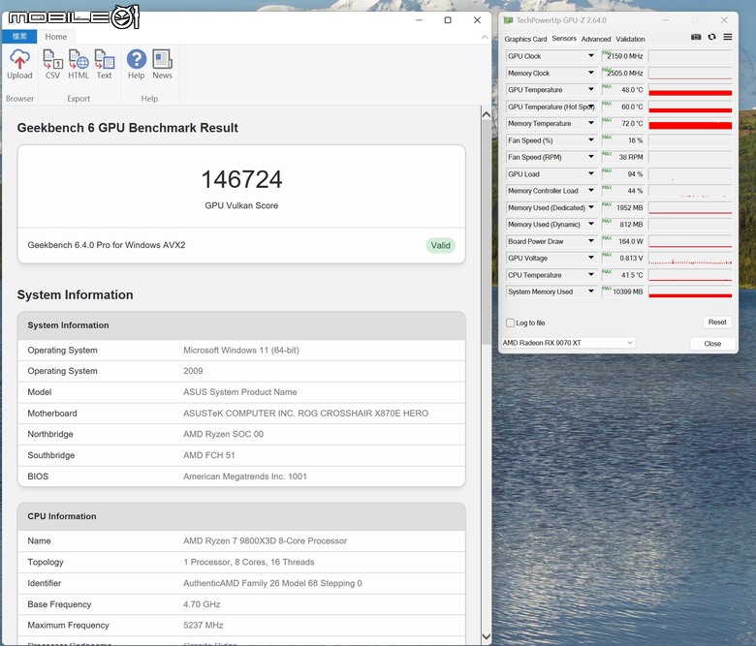
Task: Open the GPU-Z hamburger menu icon
Action: click(x=728, y=37)
